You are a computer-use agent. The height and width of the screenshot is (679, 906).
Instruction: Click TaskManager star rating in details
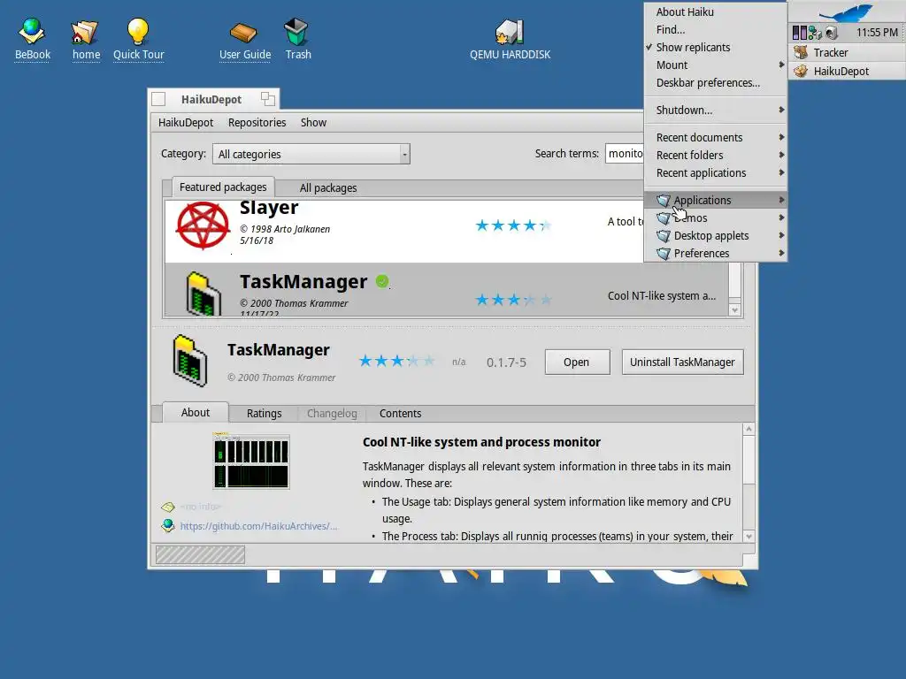coord(396,362)
